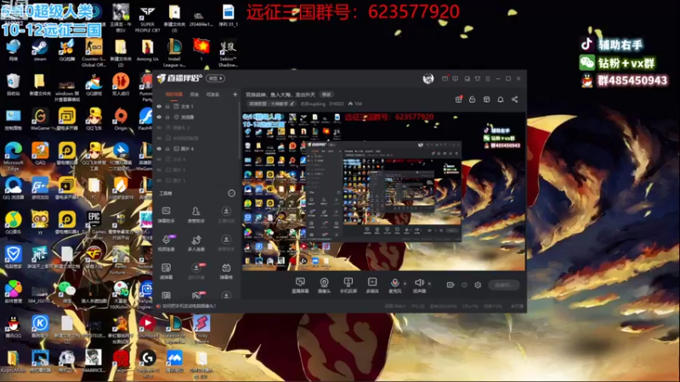This screenshot has height=382, width=680.
Task: Open the WeGame desktop icon
Action: click(40, 120)
